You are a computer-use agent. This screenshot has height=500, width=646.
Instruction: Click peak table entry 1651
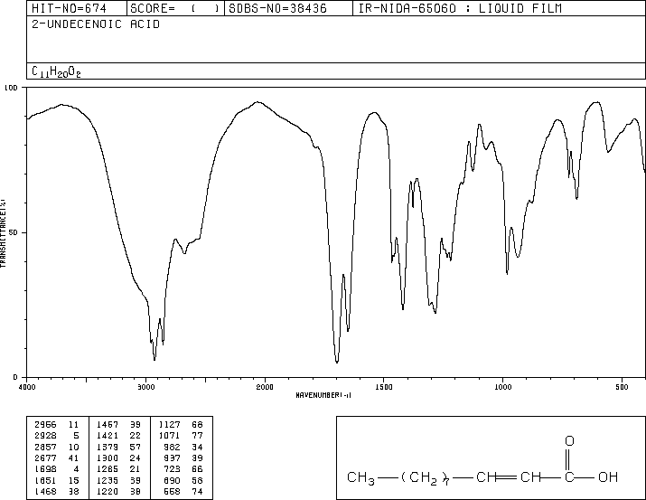[x=46, y=481]
